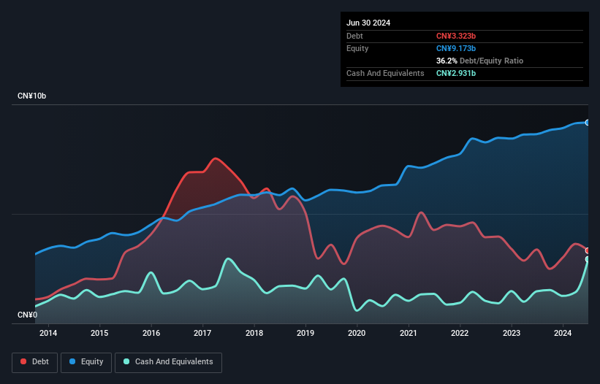Image resolution: width=600 pixels, height=384 pixels.
Task: Click the tooltip Equity row label
Action: [x=357, y=48]
